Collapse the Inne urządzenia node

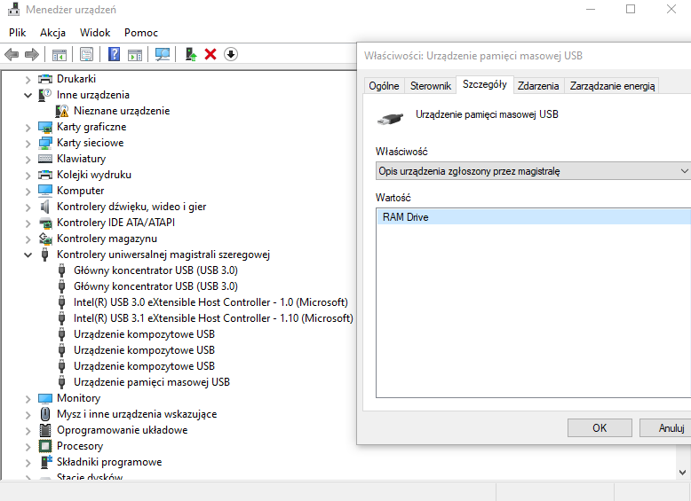pyautogui.click(x=28, y=95)
